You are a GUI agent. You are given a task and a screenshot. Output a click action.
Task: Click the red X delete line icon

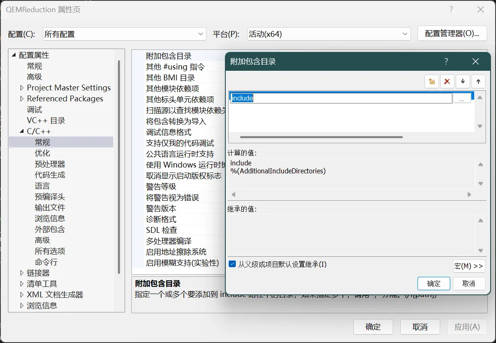click(447, 82)
